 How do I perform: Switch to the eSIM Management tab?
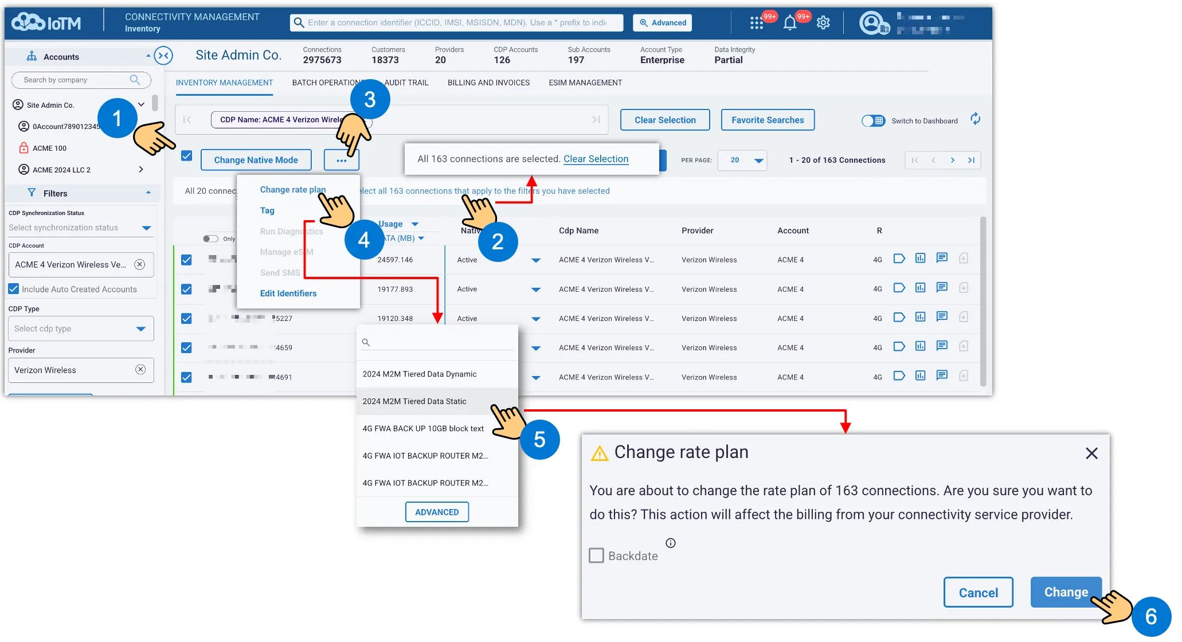585,83
